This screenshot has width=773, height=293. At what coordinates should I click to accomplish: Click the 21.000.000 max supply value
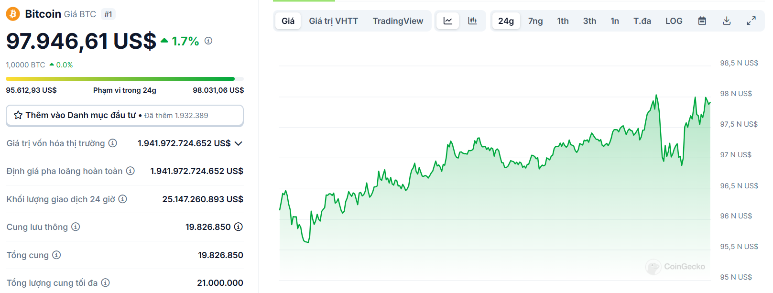pos(220,282)
